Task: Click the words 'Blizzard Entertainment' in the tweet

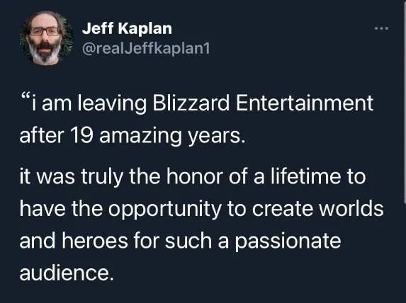Action: 263,103
